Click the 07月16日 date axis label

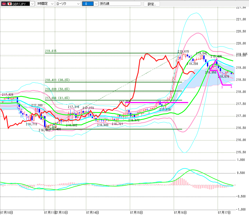(x=180, y=213)
